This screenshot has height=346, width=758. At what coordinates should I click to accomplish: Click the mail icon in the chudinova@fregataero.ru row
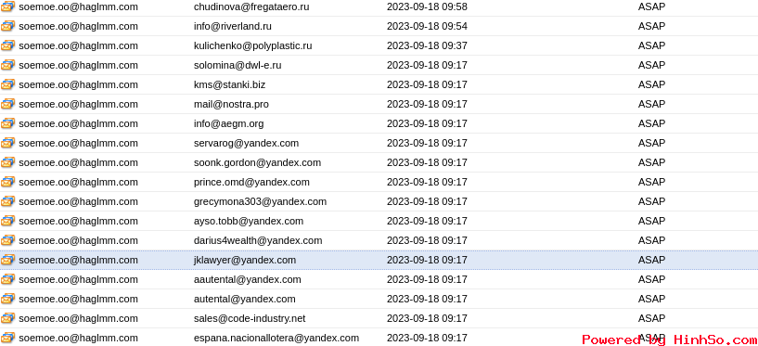tap(7, 6)
